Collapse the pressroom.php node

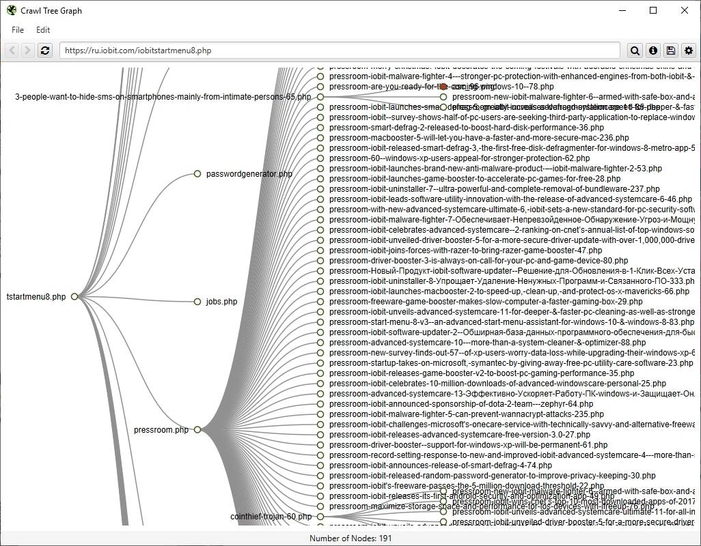197,429
